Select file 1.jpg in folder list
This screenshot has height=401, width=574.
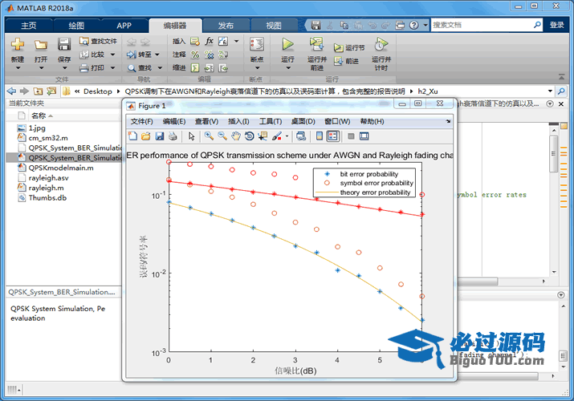pyautogui.click(x=37, y=128)
